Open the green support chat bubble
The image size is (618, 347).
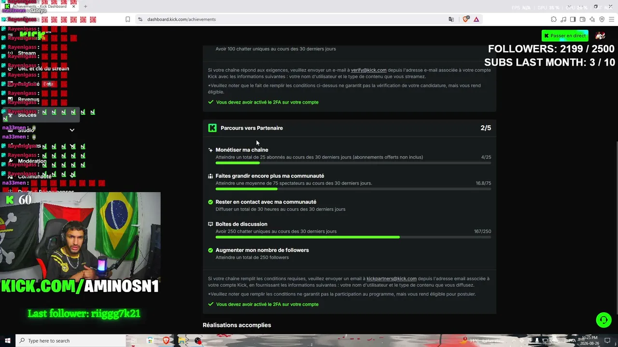604,320
